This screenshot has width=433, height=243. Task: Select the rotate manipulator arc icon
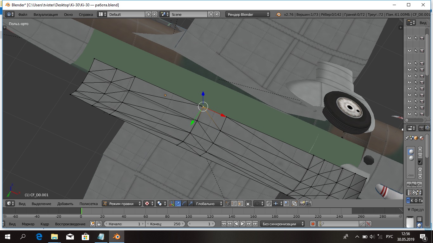(184, 204)
